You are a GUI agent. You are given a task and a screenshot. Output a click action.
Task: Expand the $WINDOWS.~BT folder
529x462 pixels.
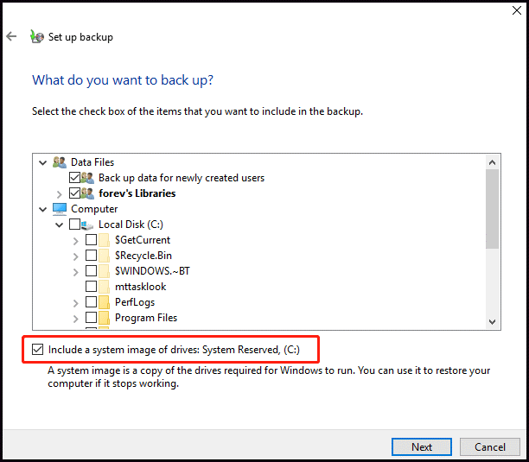pos(75,271)
